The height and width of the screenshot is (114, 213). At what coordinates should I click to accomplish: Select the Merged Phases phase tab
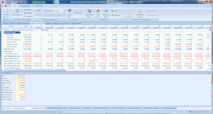(x=39, y=108)
